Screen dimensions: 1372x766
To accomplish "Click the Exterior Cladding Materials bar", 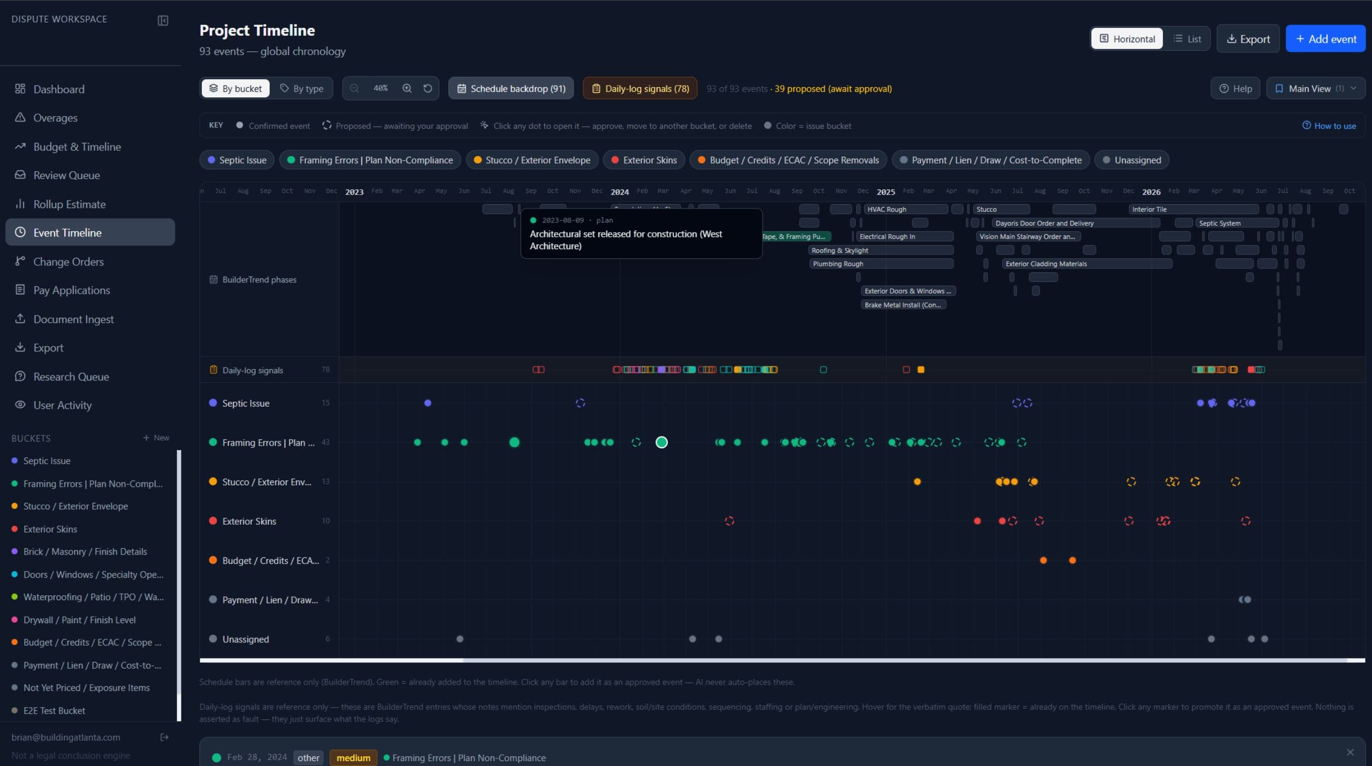I will click(x=1087, y=264).
